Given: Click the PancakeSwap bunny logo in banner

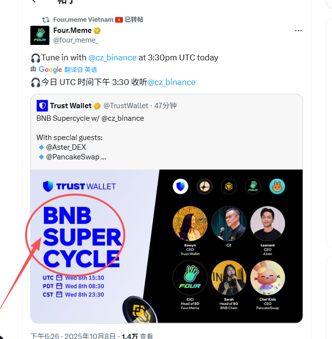Looking at the screenshot, I should pos(277,186).
